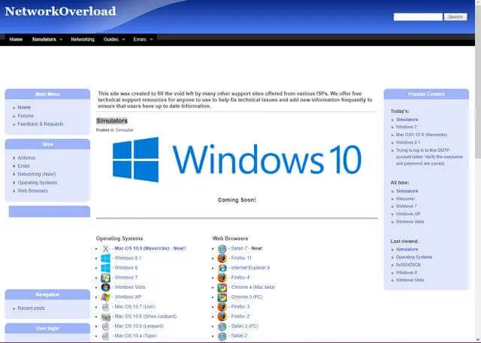The height and width of the screenshot is (343, 481).
Task: Click the Windows 10 logo banner image
Action: click(237, 159)
